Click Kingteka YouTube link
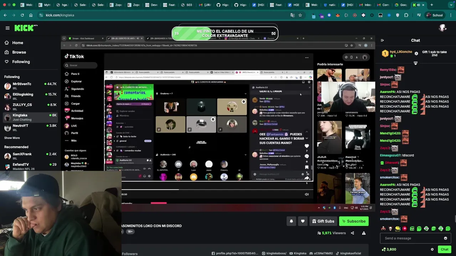 pos(298,254)
